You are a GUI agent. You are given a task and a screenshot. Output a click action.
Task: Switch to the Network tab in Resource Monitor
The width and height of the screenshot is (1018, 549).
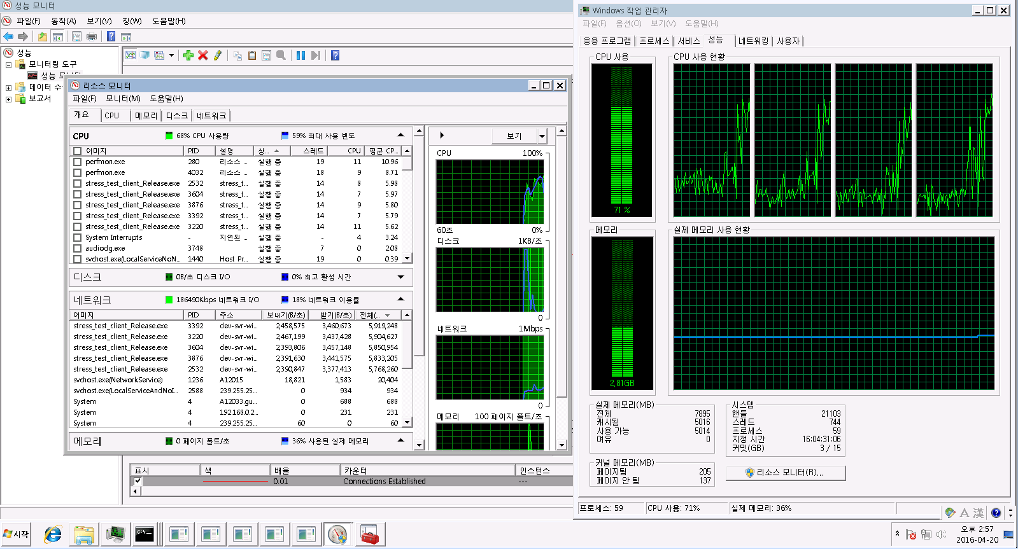click(211, 116)
